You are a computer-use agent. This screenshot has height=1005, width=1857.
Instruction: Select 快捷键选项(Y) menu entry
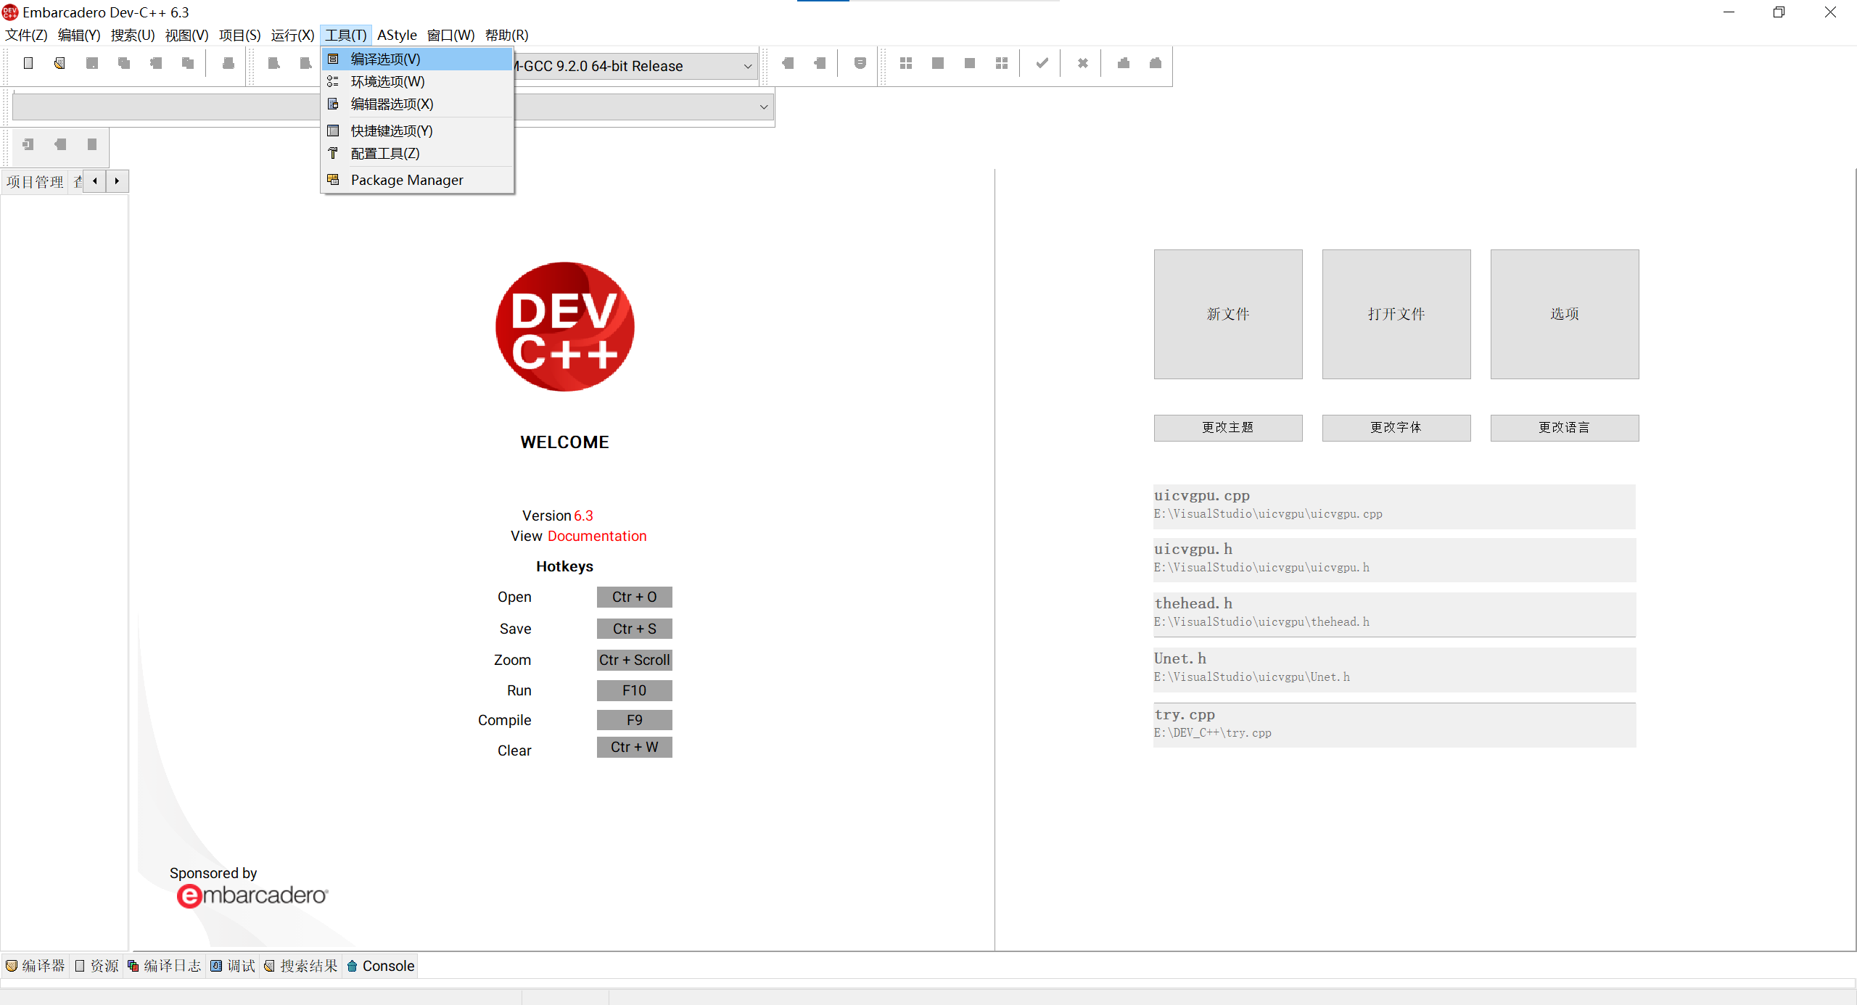(417, 131)
